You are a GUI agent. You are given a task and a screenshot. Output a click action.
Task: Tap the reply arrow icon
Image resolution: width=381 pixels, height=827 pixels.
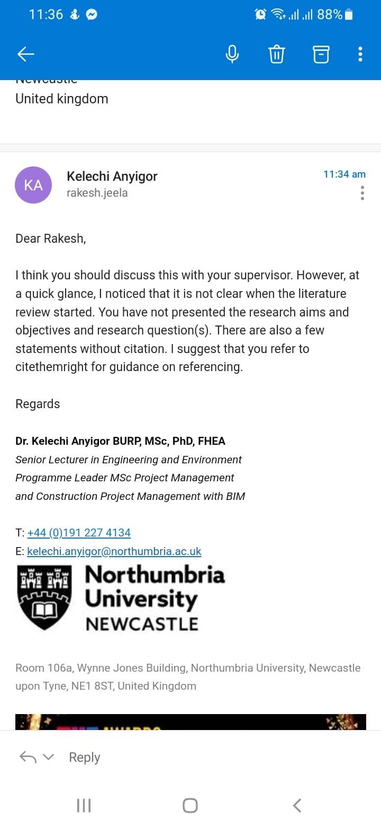click(x=28, y=757)
